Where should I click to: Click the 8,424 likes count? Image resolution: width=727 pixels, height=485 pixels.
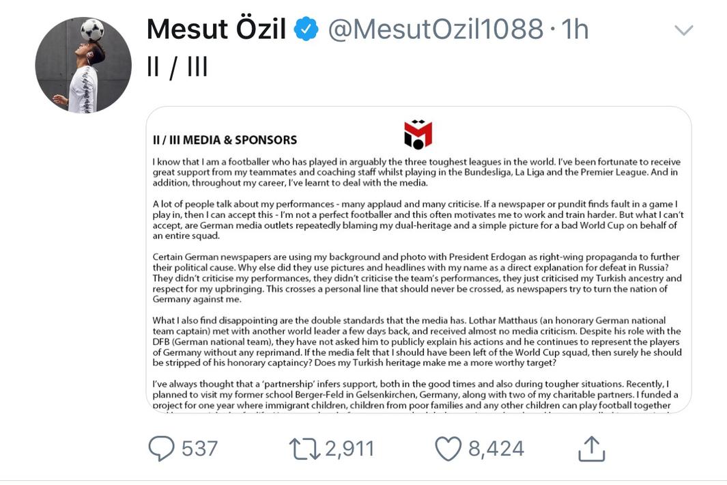click(496, 448)
